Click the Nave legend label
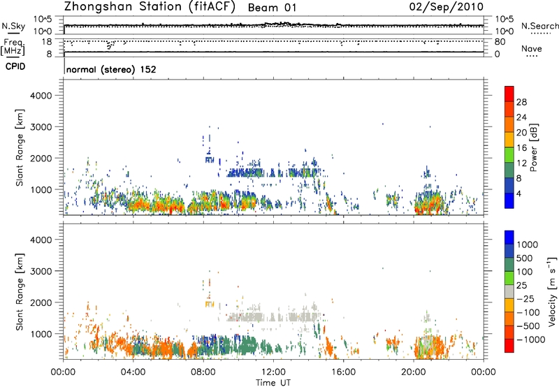This screenshot has width=559, height=387. point(532,49)
